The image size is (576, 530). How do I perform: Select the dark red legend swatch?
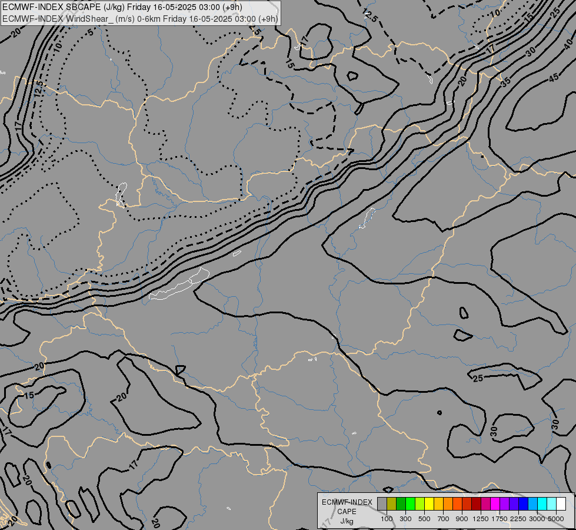[x=476, y=503]
